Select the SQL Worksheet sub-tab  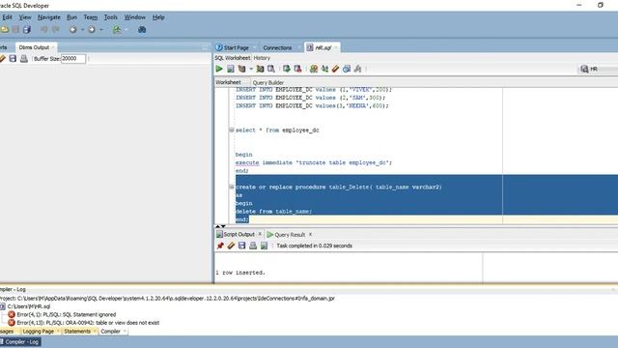tap(232, 58)
